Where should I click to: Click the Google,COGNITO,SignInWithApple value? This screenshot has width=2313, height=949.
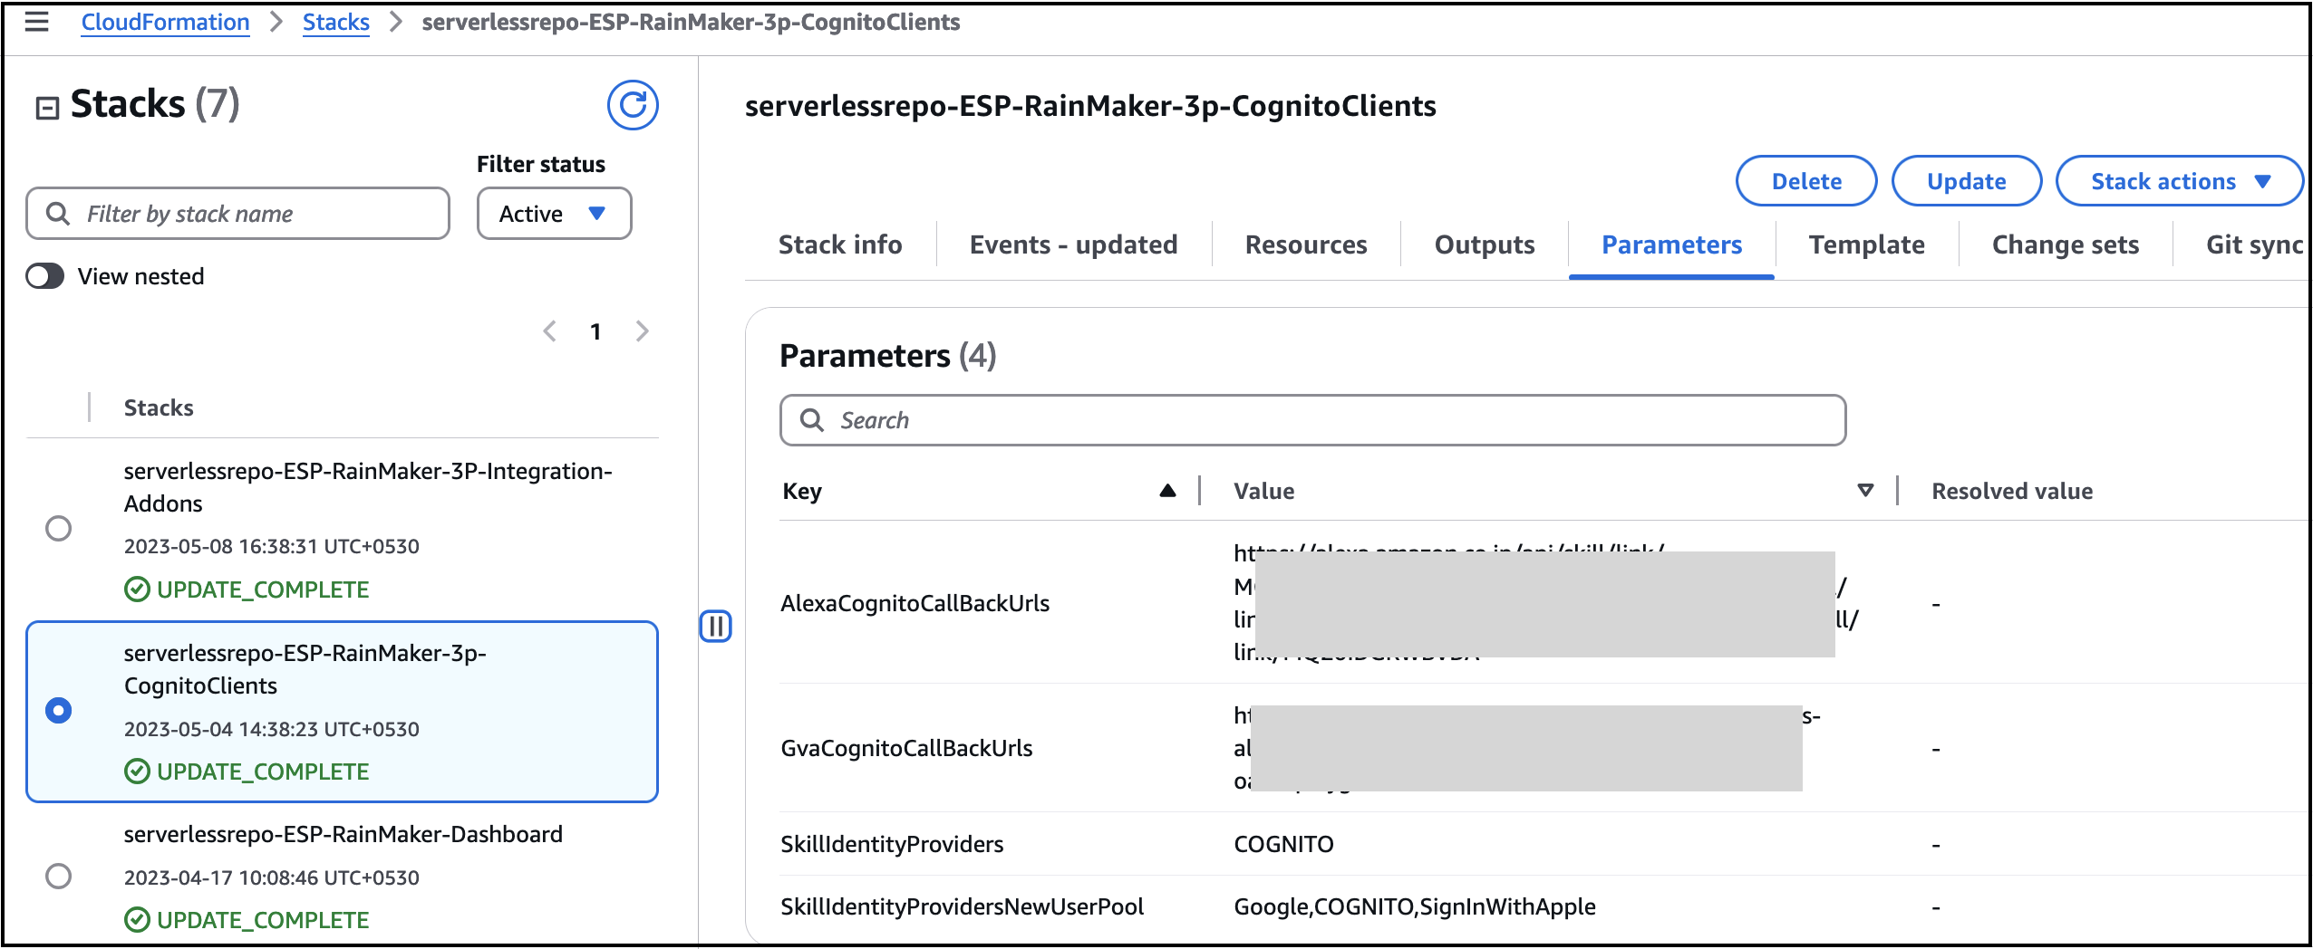(x=1415, y=906)
